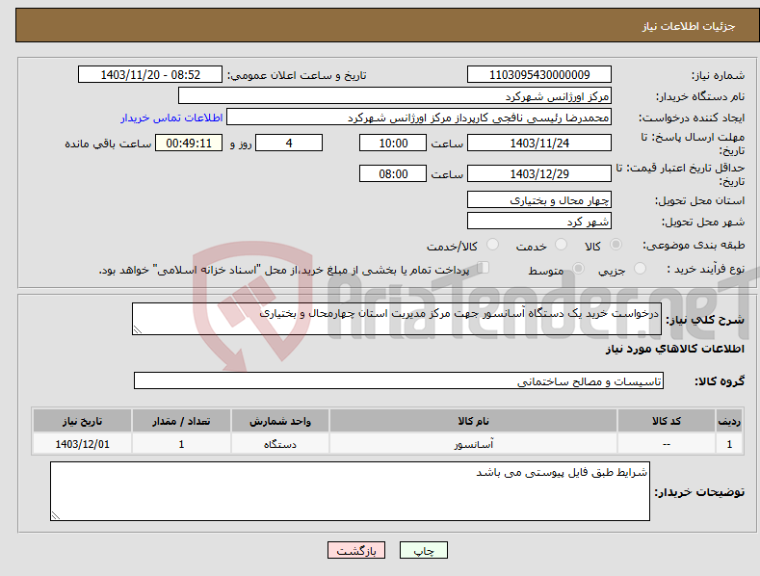Select the کالا radio button

tap(616, 245)
